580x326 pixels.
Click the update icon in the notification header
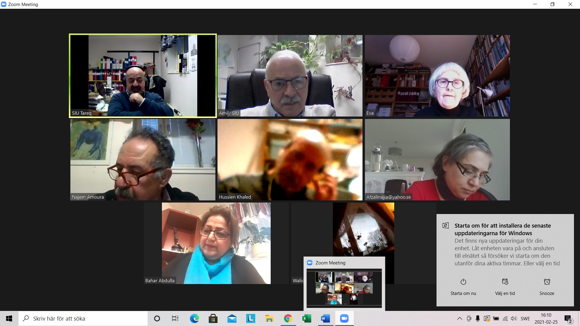click(446, 225)
